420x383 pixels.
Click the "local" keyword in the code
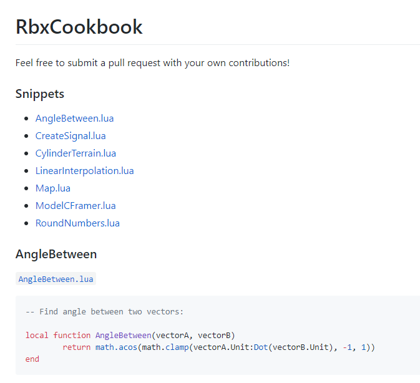37,335
